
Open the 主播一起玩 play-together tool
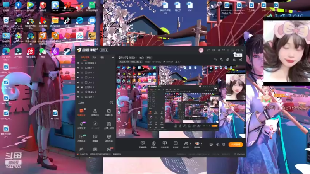coord(109,125)
